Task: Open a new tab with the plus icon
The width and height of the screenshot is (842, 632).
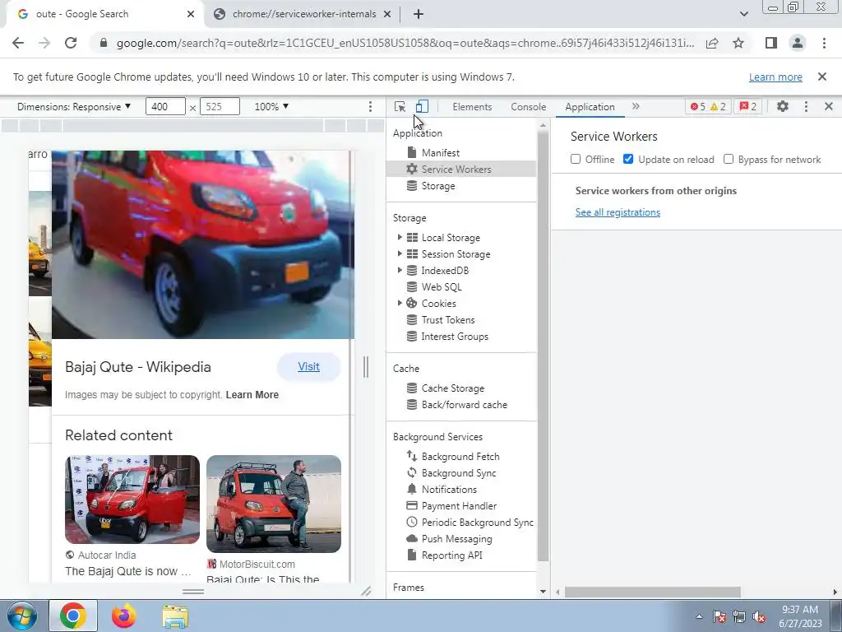Action: coord(419,15)
